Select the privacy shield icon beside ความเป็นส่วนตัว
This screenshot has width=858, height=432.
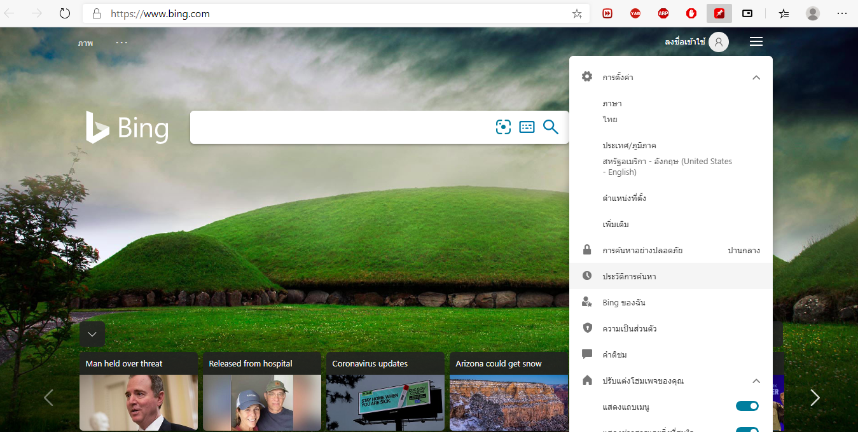[x=586, y=328]
